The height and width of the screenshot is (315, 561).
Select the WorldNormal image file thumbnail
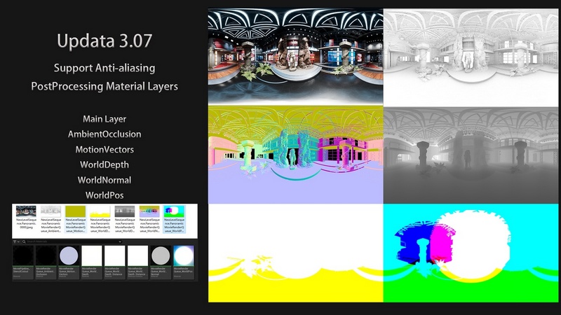149,213
